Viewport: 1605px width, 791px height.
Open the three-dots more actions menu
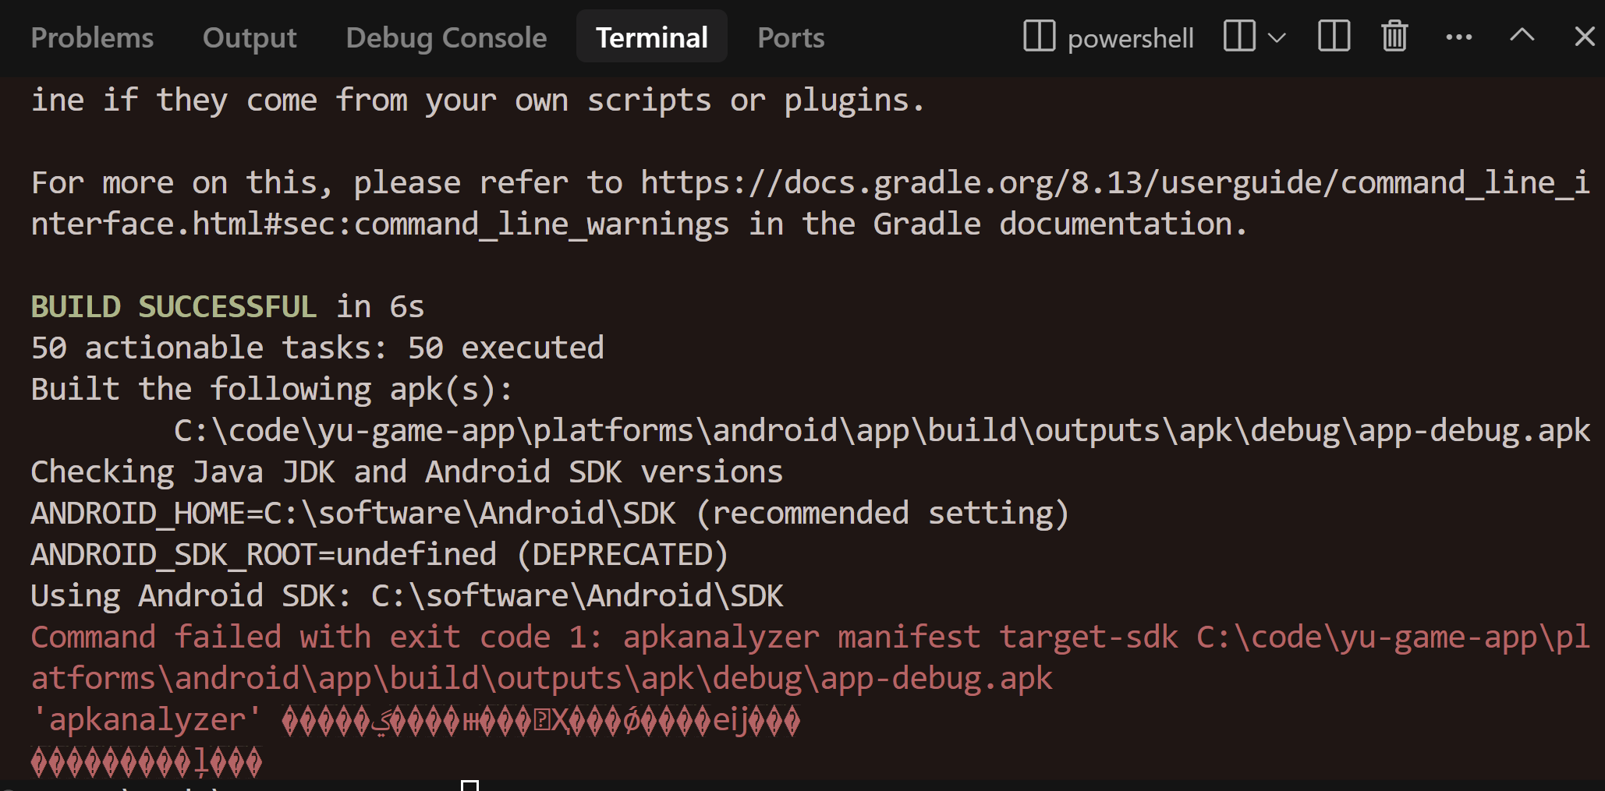(x=1458, y=37)
